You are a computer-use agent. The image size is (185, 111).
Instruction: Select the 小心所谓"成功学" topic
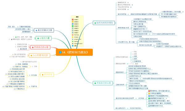[x=39, y=55]
